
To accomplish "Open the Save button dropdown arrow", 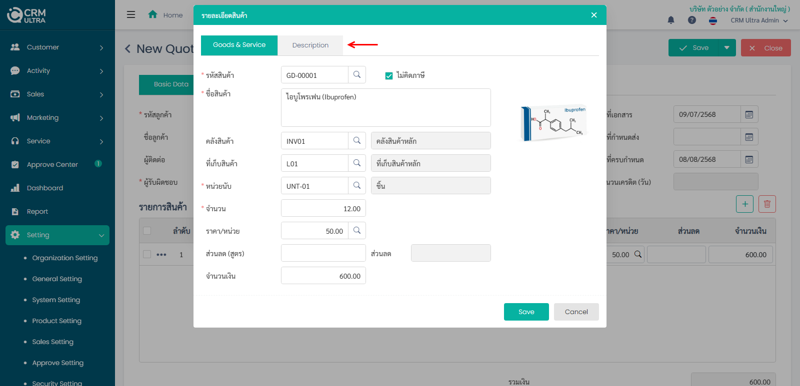I will pos(727,48).
